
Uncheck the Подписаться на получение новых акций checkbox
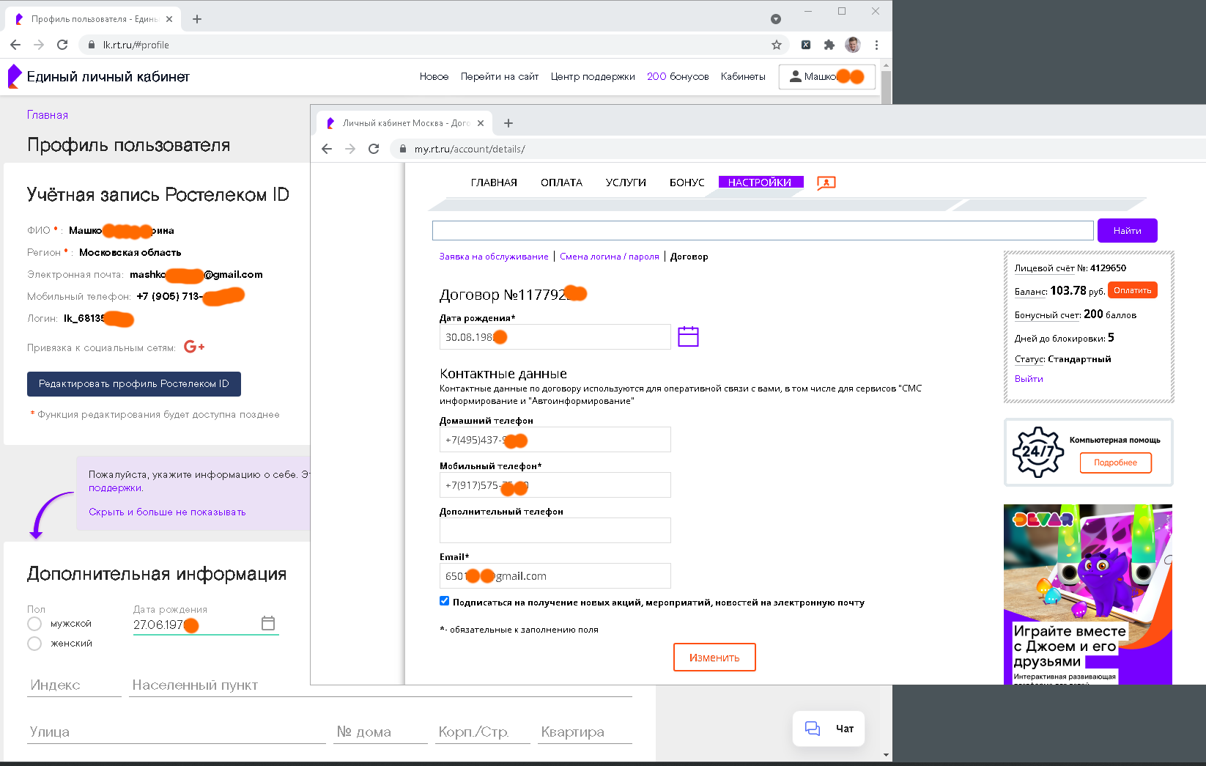pyautogui.click(x=444, y=601)
